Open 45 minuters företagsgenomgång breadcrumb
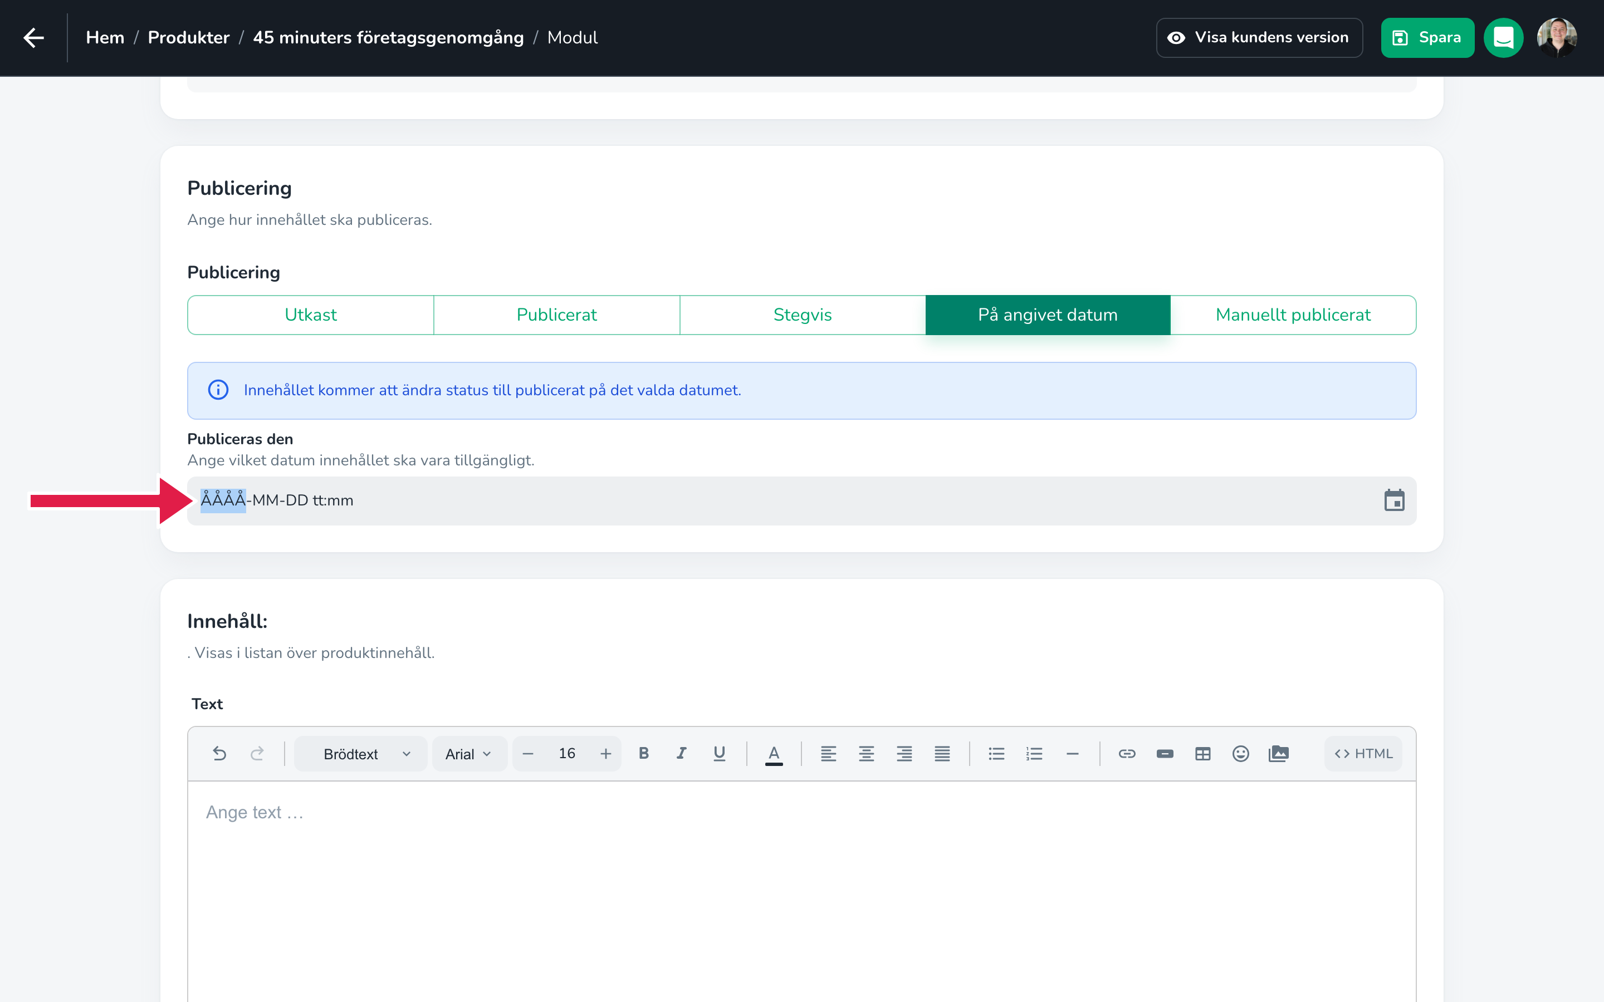Screen dimensions: 1604x1002 coord(388,38)
